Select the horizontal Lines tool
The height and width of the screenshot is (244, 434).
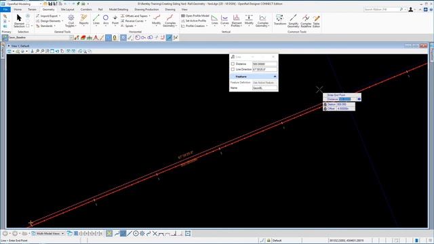(x=96, y=20)
